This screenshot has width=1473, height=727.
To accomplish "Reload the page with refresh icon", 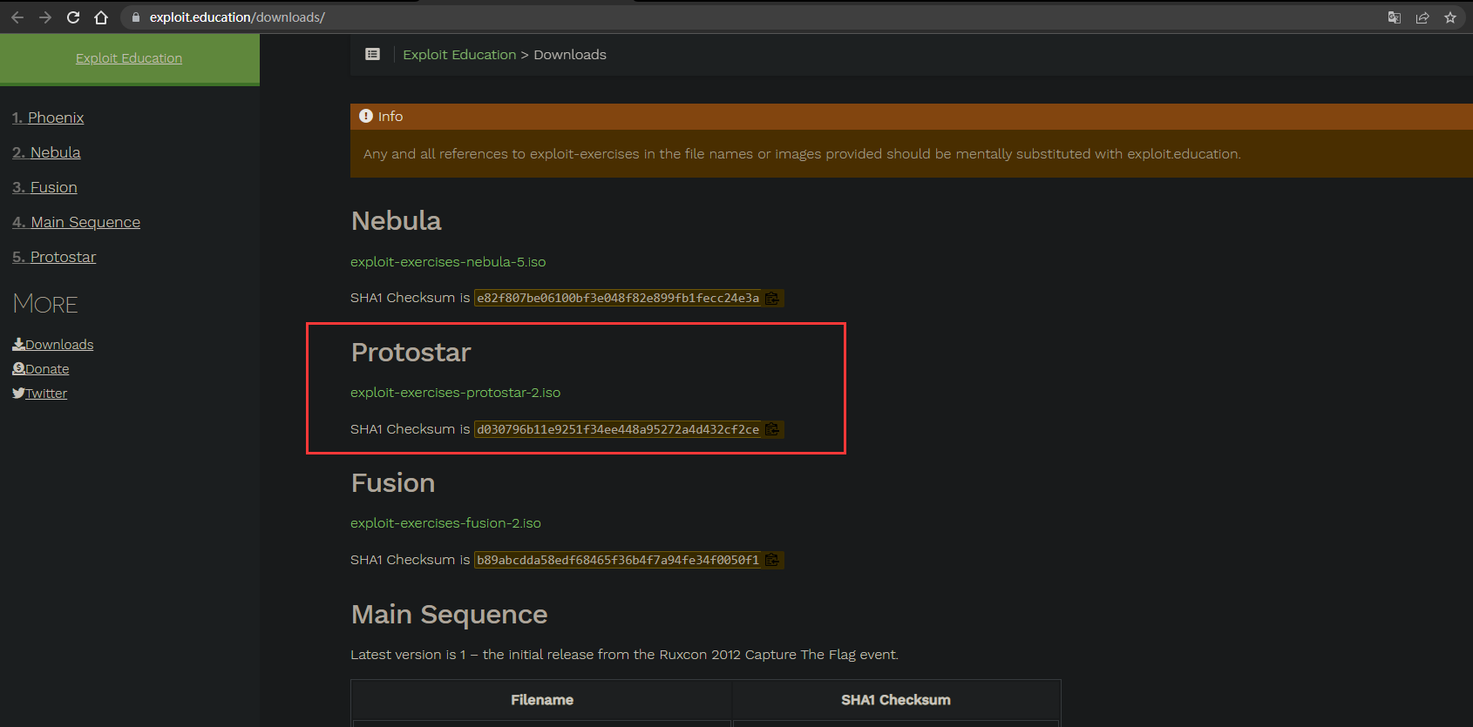I will pos(73,17).
